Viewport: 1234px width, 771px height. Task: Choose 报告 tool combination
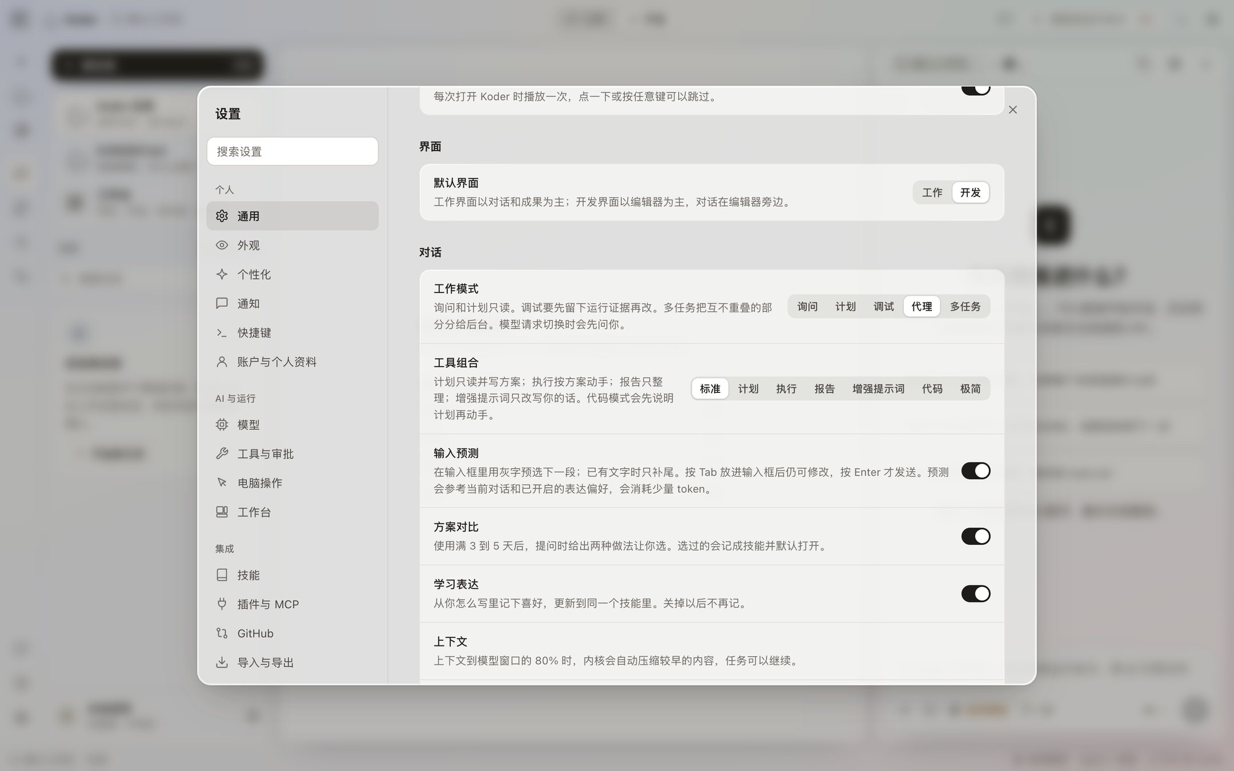point(824,388)
